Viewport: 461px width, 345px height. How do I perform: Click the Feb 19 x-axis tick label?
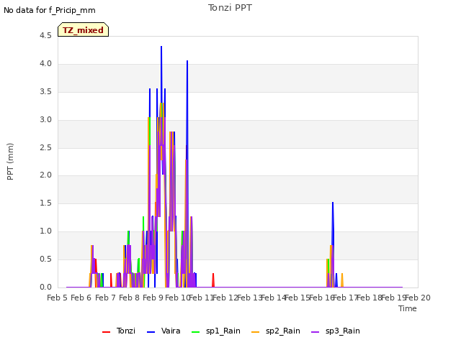pos(393,298)
